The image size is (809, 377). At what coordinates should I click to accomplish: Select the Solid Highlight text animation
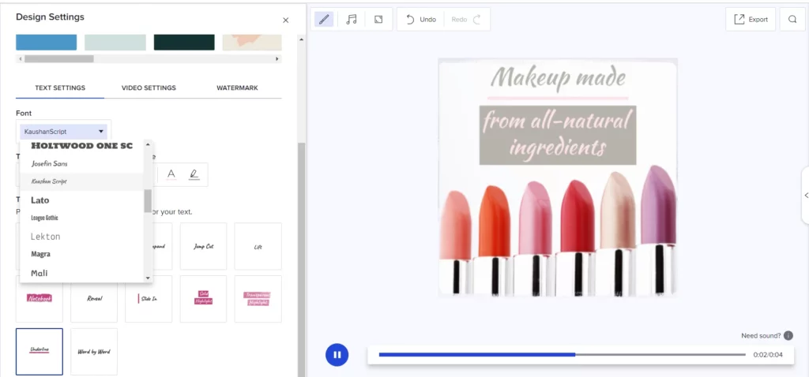click(x=203, y=299)
